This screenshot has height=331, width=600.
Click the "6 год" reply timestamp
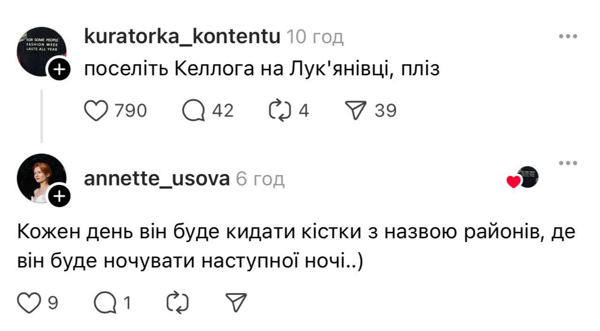tap(260, 179)
